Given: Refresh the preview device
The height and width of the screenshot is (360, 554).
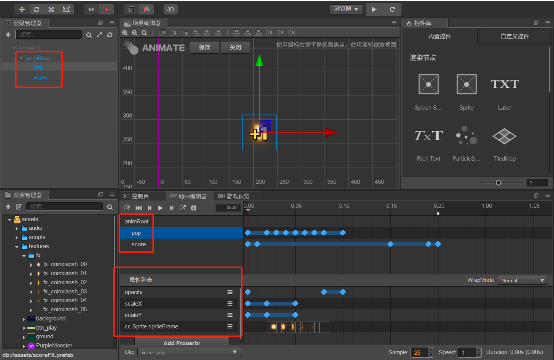Looking at the screenshot, I should pyautogui.click(x=392, y=9).
